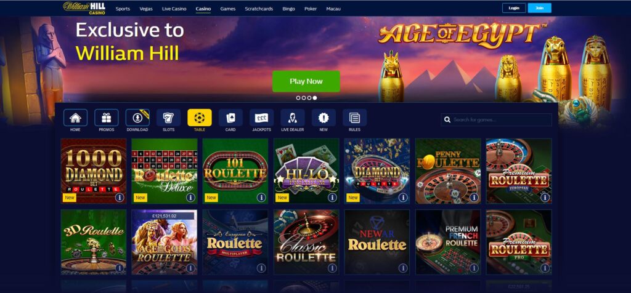Image resolution: width=631 pixels, height=293 pixels.
Task: Open the Jackpots category icon
Action: pyautogui.click(x=261, y=118)
